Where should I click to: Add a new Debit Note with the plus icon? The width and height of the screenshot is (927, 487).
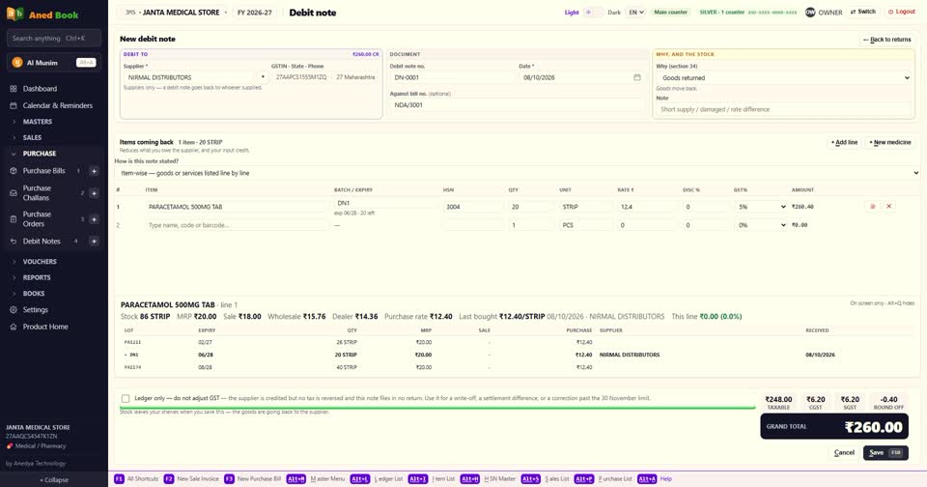coord(94,242)
